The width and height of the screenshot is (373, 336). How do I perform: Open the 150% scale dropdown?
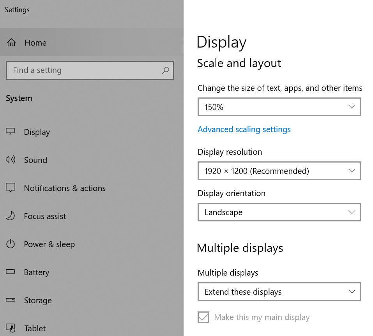coord(279,107)
